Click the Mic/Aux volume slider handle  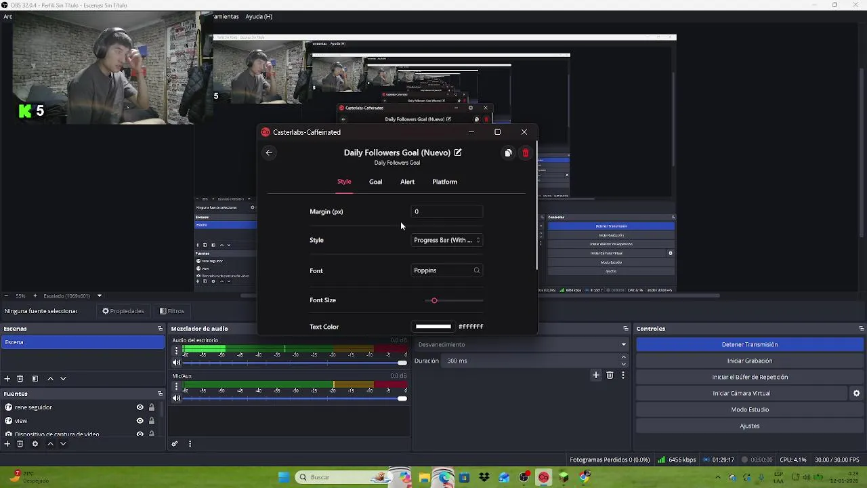[402, 399]
